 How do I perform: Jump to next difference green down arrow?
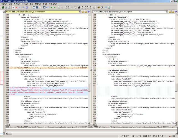click(x=51, y=7)
